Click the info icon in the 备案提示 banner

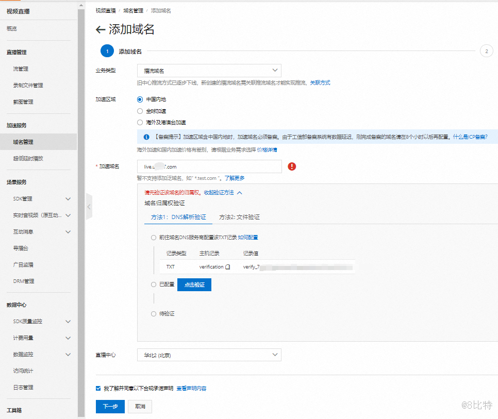[146, 136]
